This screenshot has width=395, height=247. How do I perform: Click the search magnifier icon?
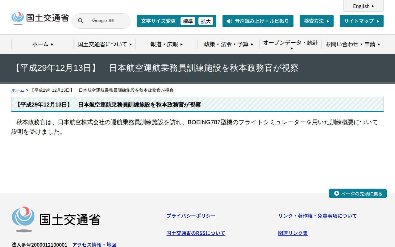pos(81,21)
